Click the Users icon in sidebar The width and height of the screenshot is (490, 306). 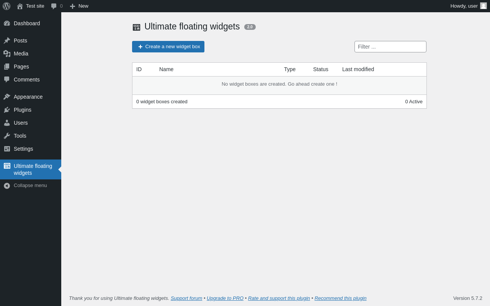(7, 123)
